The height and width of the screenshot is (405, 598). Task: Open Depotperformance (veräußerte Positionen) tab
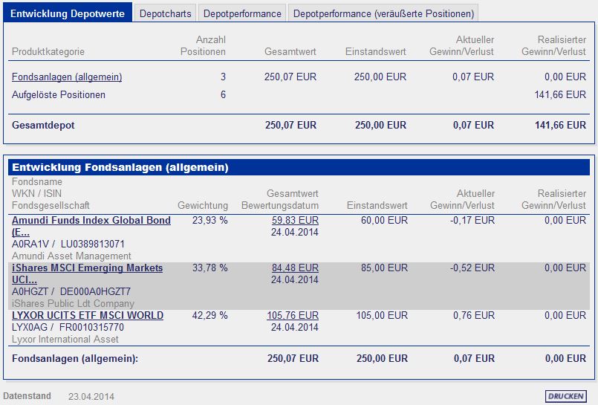[383, 13]
